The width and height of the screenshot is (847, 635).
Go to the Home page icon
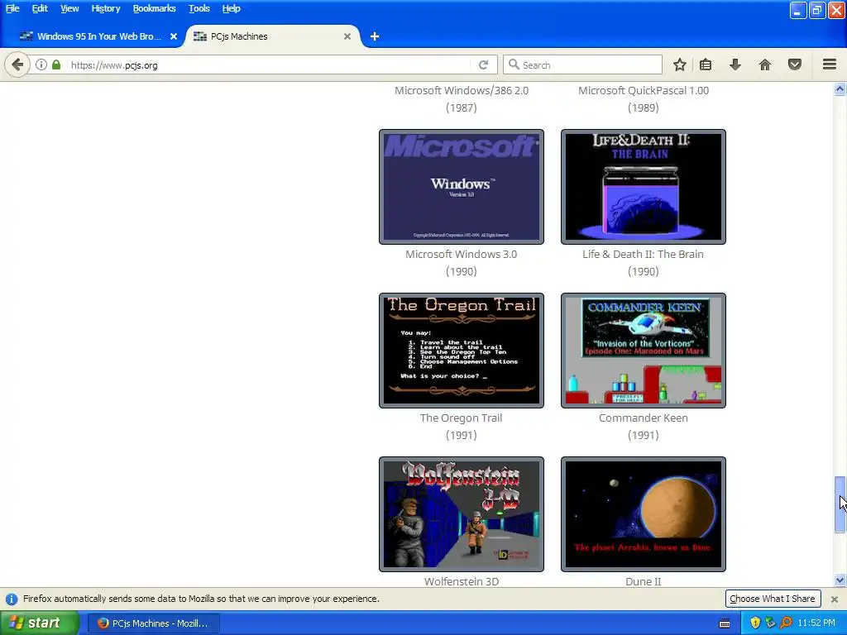point(765,64)
